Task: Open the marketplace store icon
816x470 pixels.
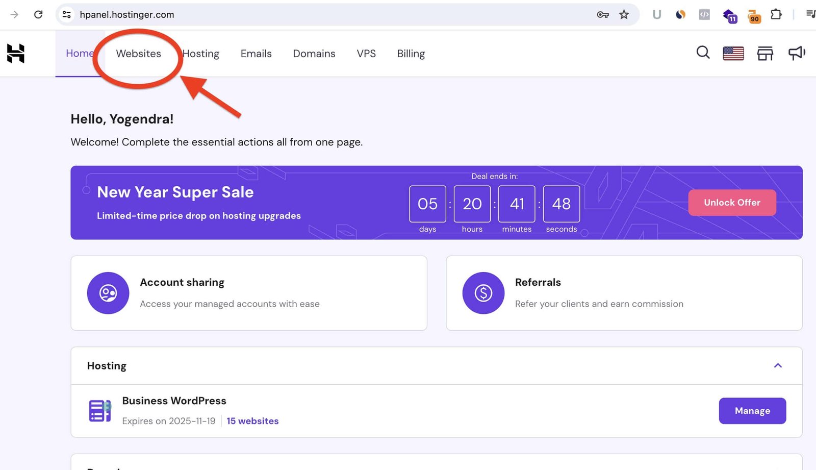Action: coord(765,53)
